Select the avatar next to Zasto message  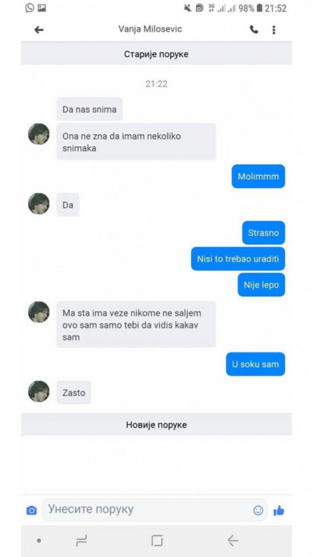39,391
